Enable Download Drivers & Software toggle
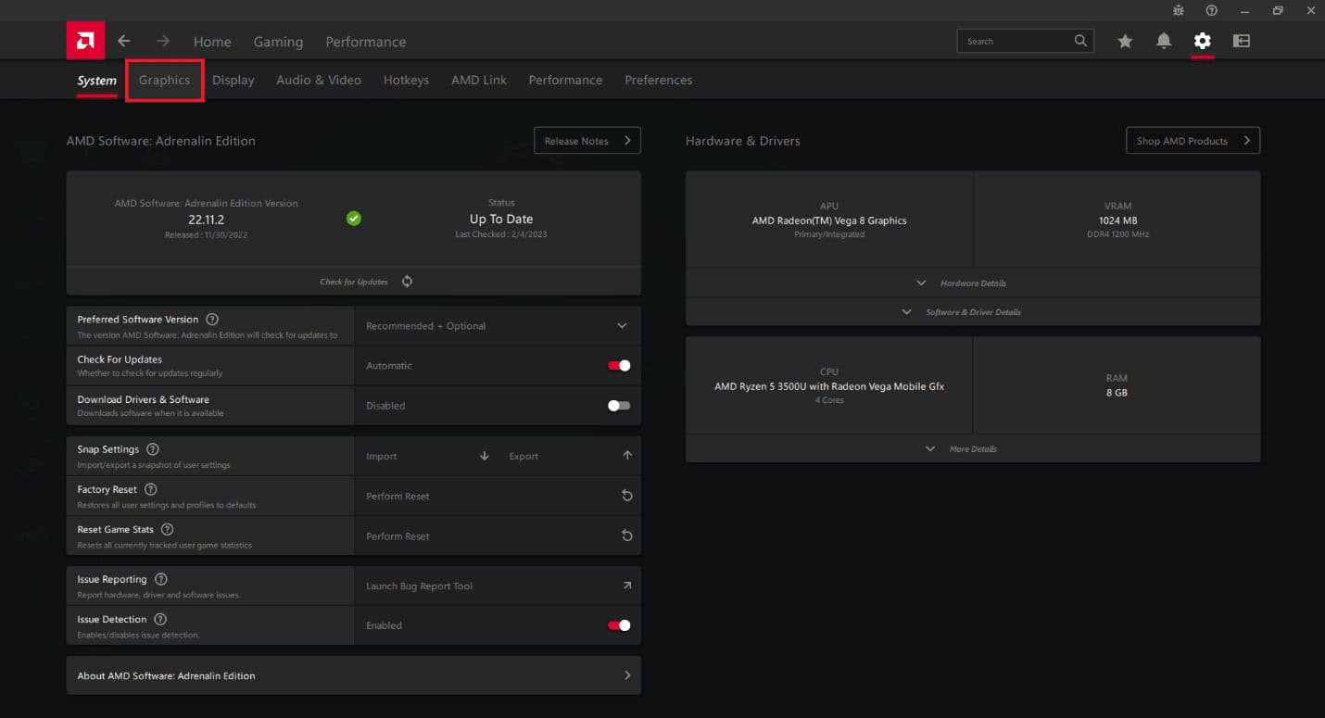The width and height of the screenshot is (1325, 718). 619,405
